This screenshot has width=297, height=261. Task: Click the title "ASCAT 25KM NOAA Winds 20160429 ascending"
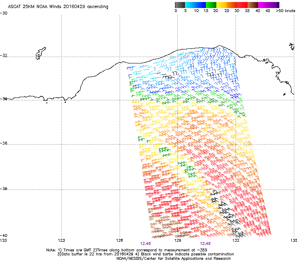tap(58, 7)
